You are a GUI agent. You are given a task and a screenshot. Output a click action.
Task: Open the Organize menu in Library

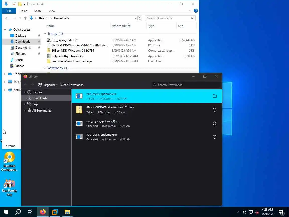coord(48,85)
